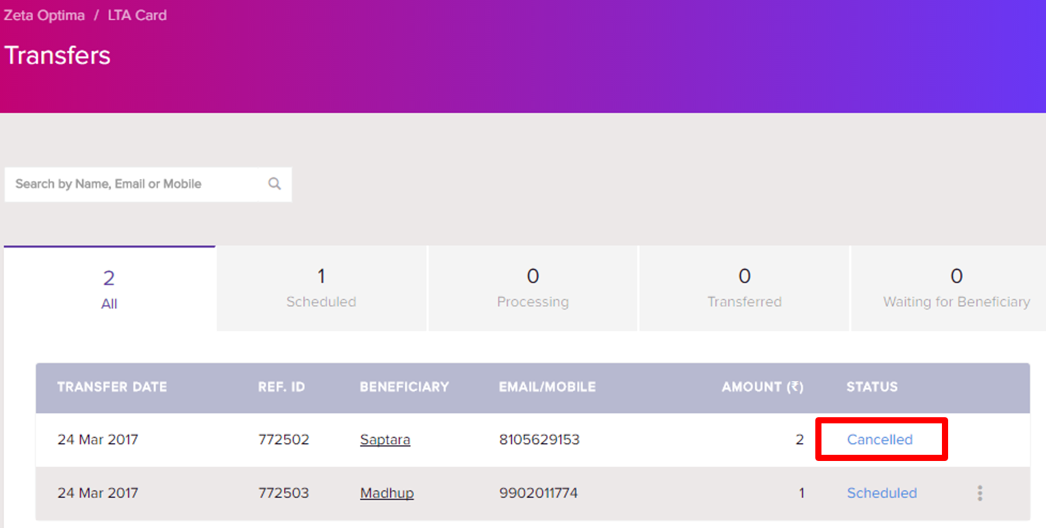Select reference ID 772502
This screenshot has width=1046, height=528.
pos(283,440)
